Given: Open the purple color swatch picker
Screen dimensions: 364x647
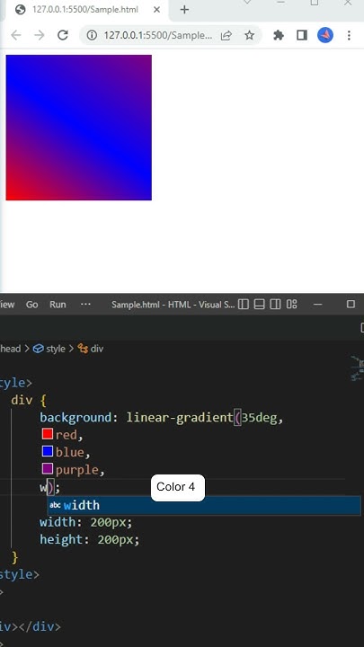Looking at the screenshot, I should point(48,468).
